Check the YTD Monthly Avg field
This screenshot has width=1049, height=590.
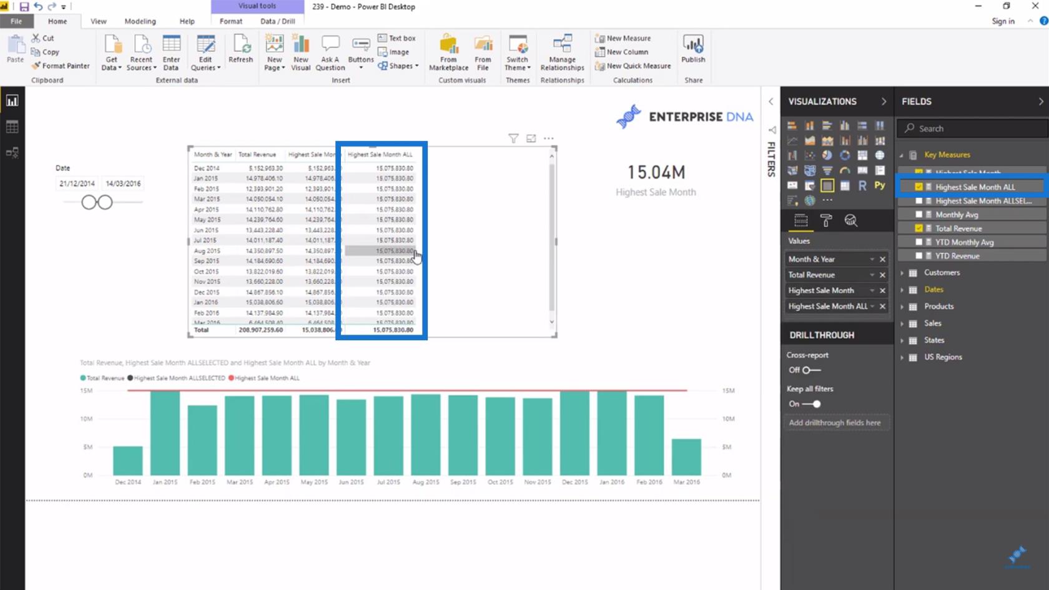[x=918, y=242]
